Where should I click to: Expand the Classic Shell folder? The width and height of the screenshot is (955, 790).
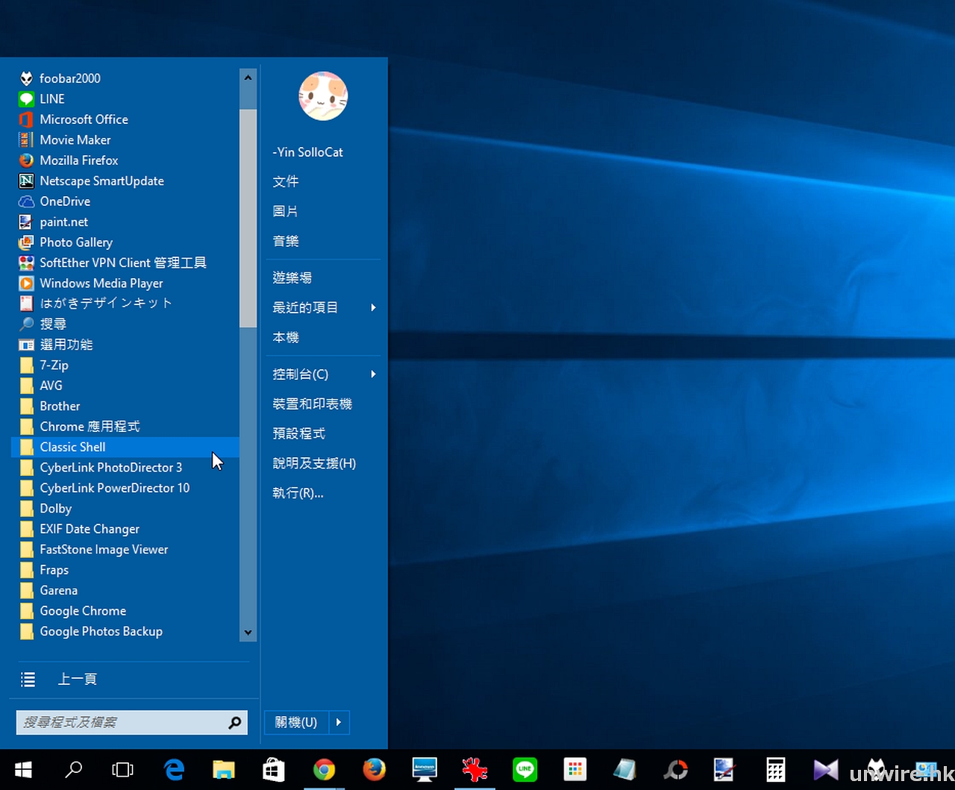pyautogui.click(x=73, y=447)
